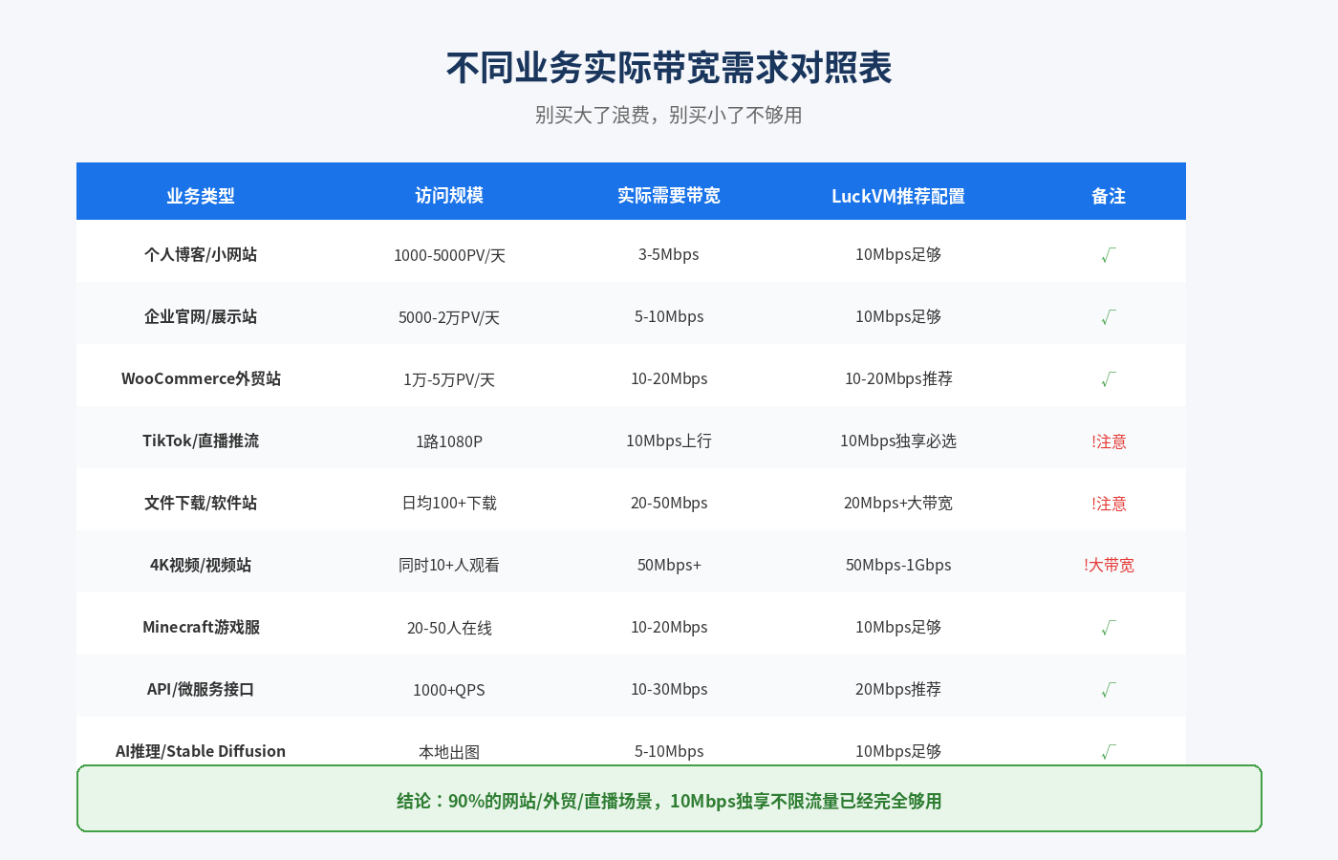Click the 同时10+人观看 value
Viewport: 1338px width, 860px height.
(449, 565)
